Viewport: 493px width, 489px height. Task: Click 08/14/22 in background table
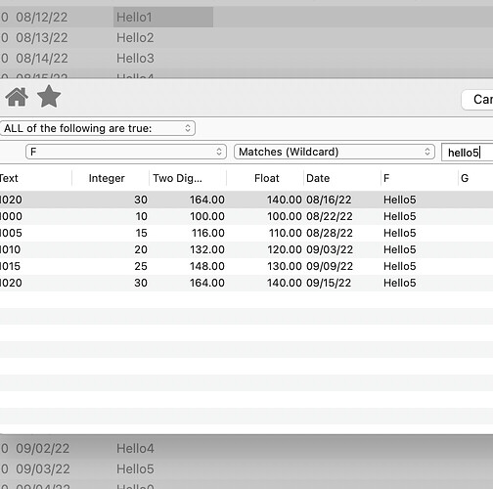[42, 58]
